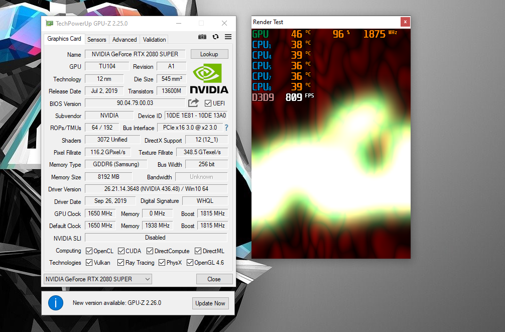Click the Driver Version field

coord(156,189)
